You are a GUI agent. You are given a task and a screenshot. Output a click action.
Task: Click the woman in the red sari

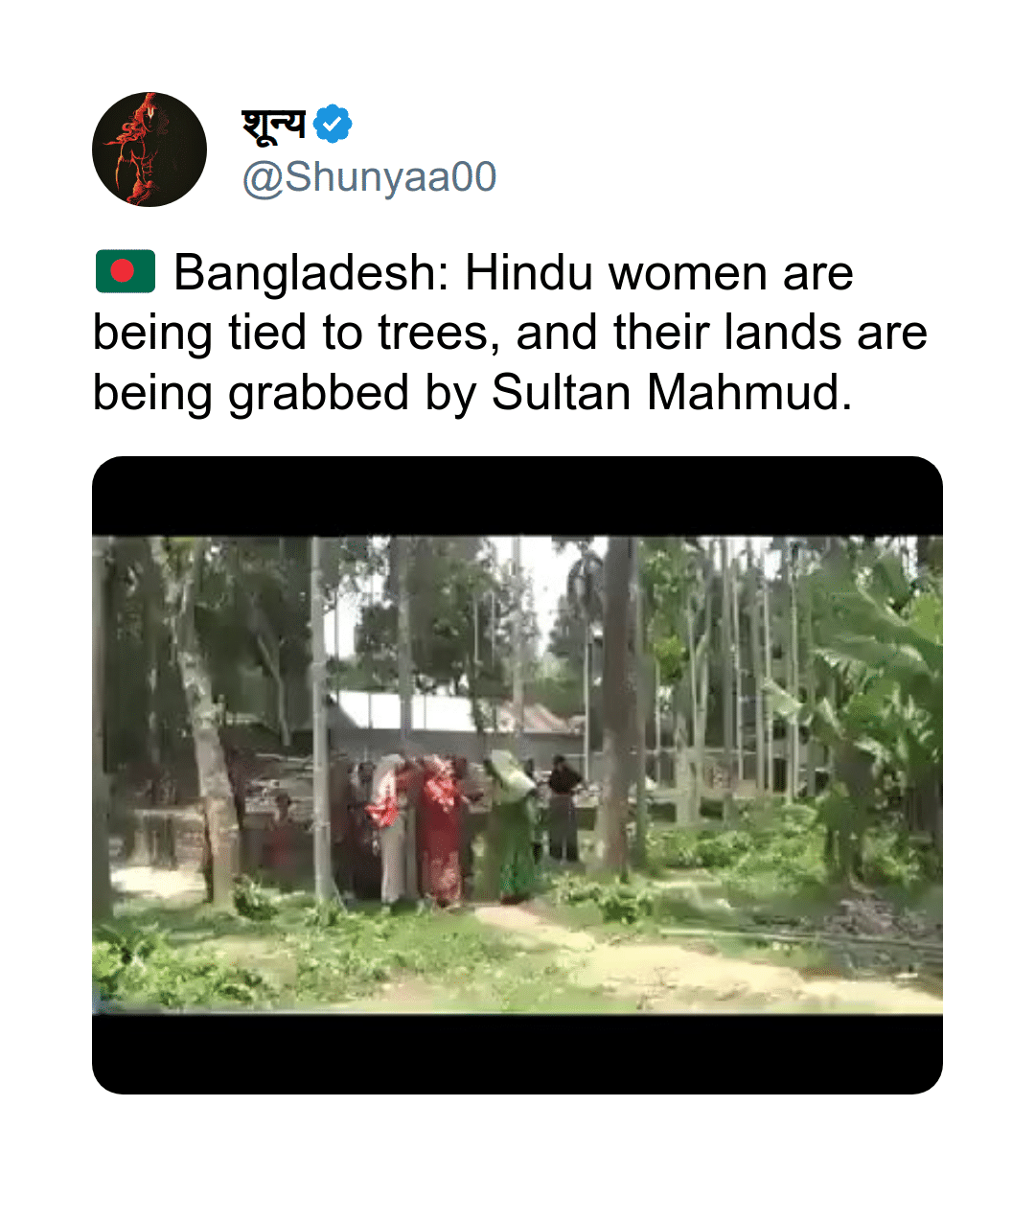pyautogui.click(x=442, y=832)
